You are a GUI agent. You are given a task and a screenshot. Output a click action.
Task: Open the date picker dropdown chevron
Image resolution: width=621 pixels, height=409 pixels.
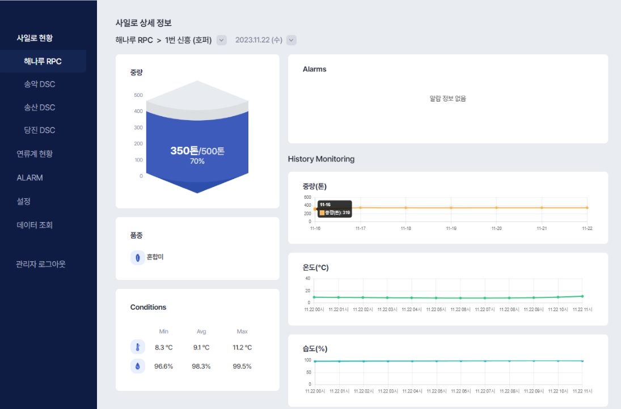(x=292, y=40)
